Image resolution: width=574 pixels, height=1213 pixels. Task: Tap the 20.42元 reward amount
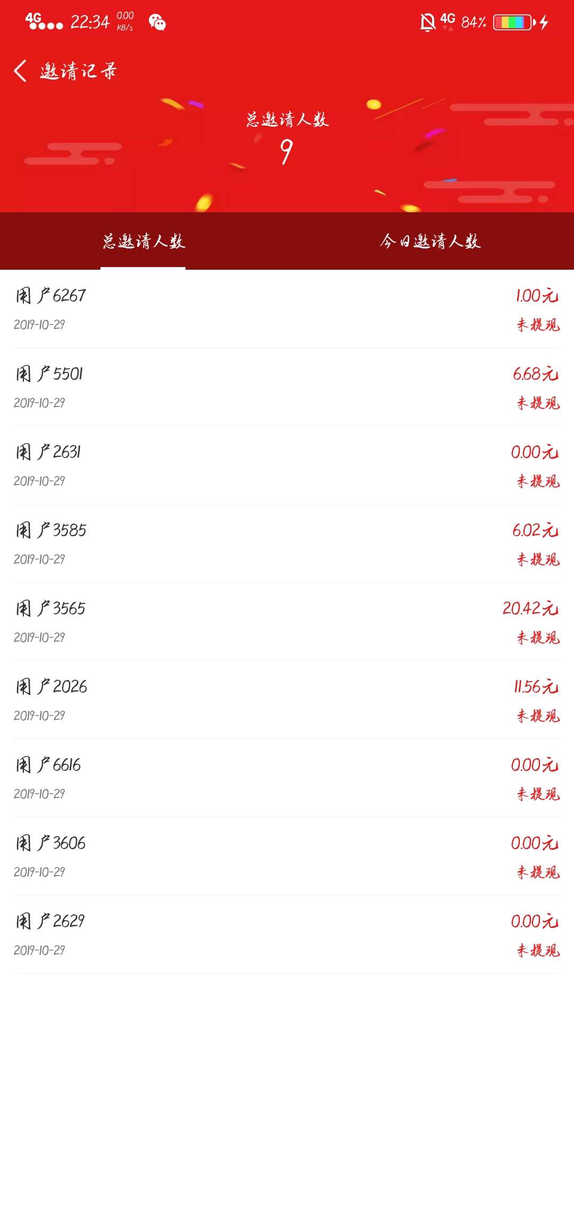coord(530,609)
